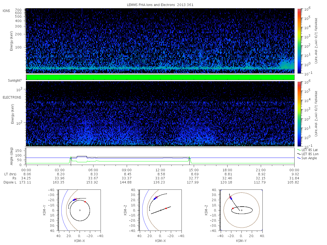Viewport: 327px width, 245px height.
Task: Click the green LET BS Lat legend line
Action: [299, 150]
